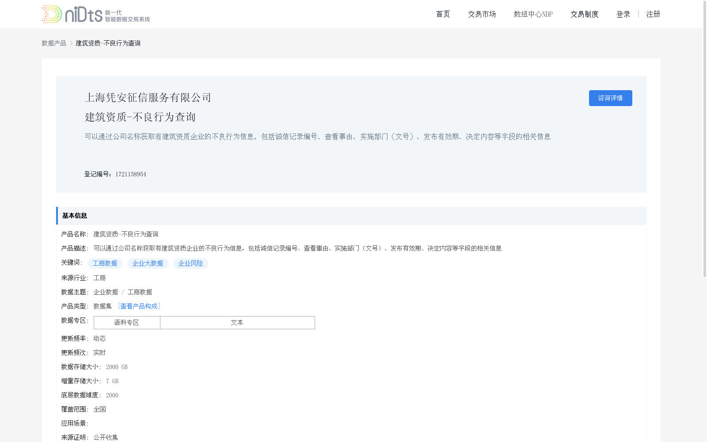Open the 数纽中心NDP menu item

533,14
